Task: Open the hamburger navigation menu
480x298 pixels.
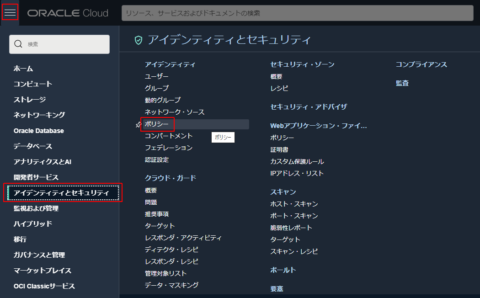Action: (x=10, y=12)
